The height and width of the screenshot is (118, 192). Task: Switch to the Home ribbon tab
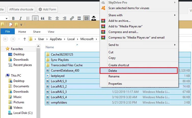pos(22,32)
